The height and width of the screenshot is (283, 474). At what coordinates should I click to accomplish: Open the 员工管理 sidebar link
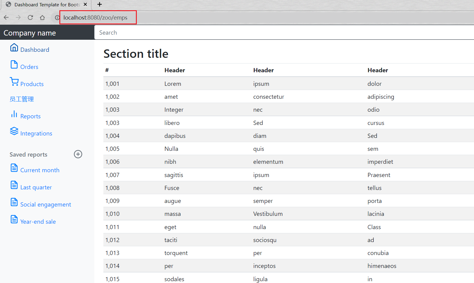click(22, 99)
